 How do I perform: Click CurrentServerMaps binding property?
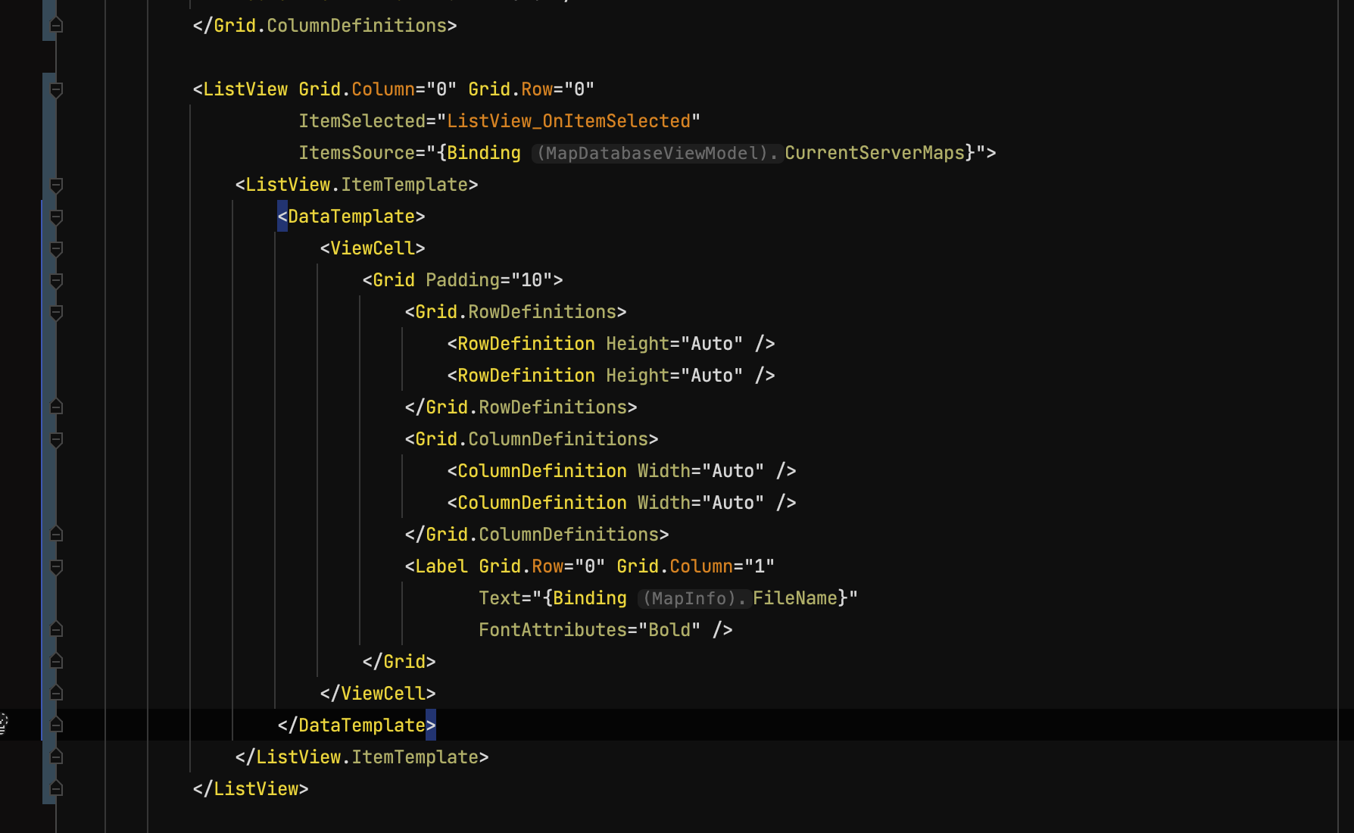point(875,153)
